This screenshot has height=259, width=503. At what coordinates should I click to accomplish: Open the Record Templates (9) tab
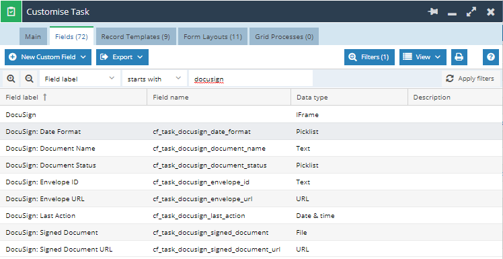coord(136,36)
